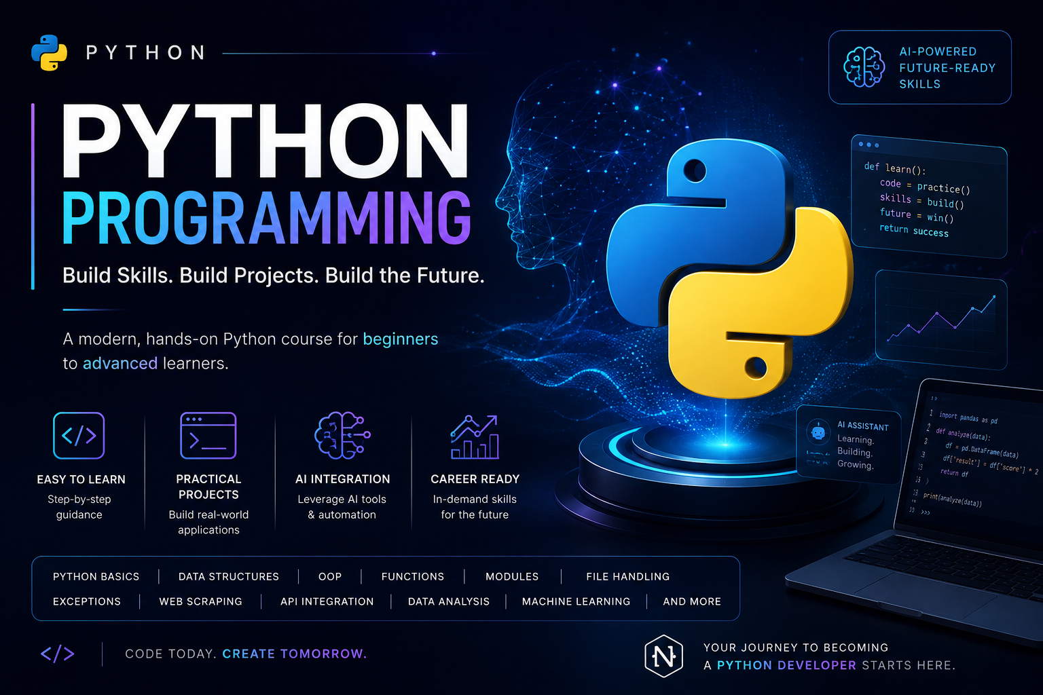
Task: Select the API INTEGRATION topic
Action: tap(327, 602)
